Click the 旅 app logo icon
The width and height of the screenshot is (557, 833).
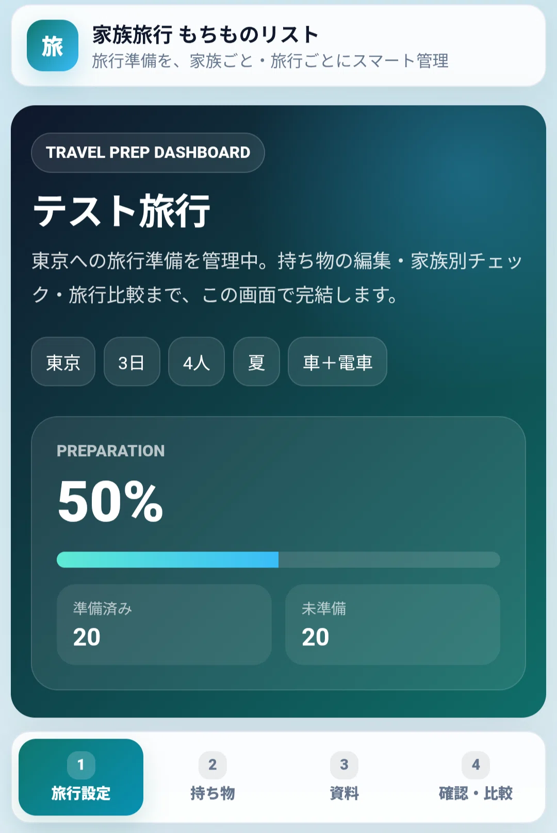[53, 45]
